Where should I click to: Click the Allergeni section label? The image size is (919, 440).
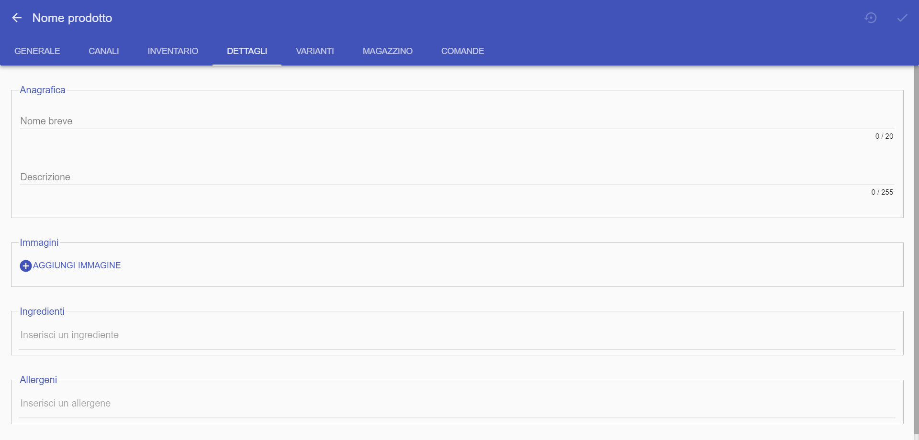(x=38, y=380)
